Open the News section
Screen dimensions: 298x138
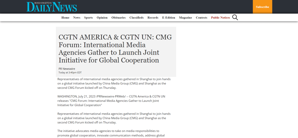[77, 18]
